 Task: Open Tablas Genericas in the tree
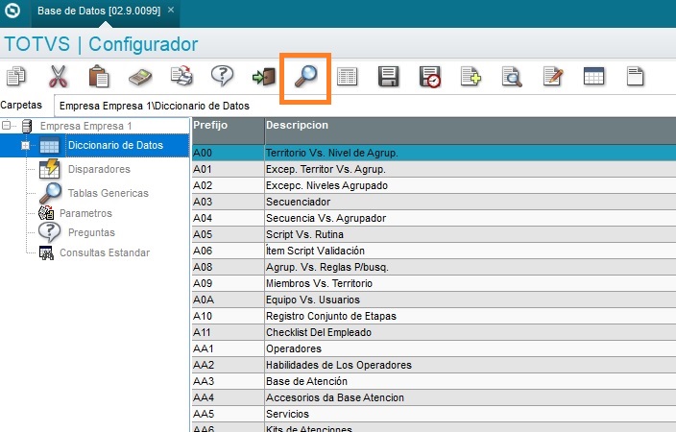(109, 193)
